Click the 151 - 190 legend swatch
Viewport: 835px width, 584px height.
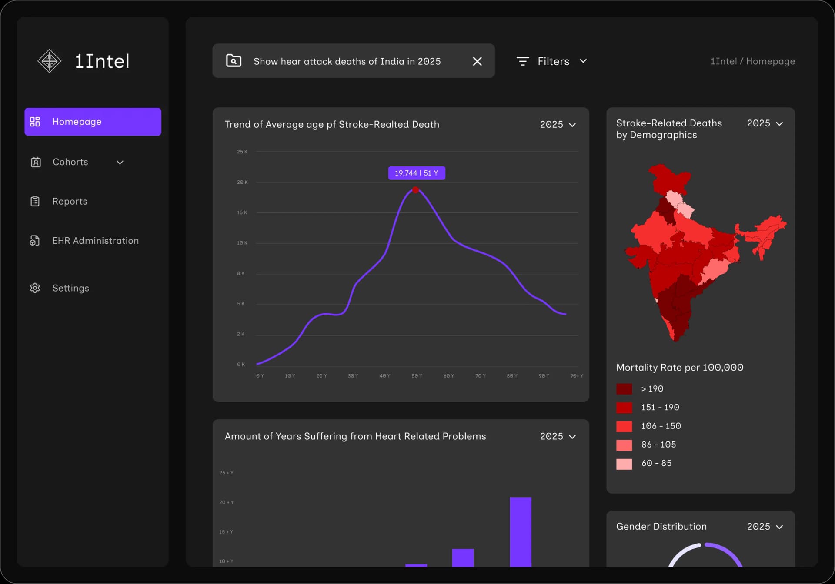pos(624,408)
